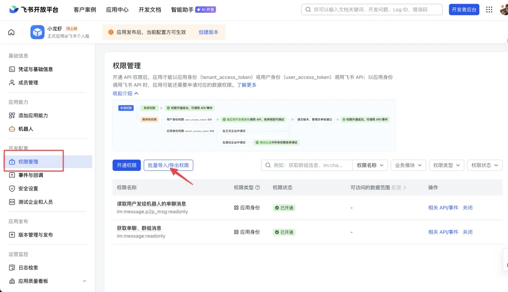Click the 开发者后台 button
This screenshot has height=292, width=508.
[464, 10]
